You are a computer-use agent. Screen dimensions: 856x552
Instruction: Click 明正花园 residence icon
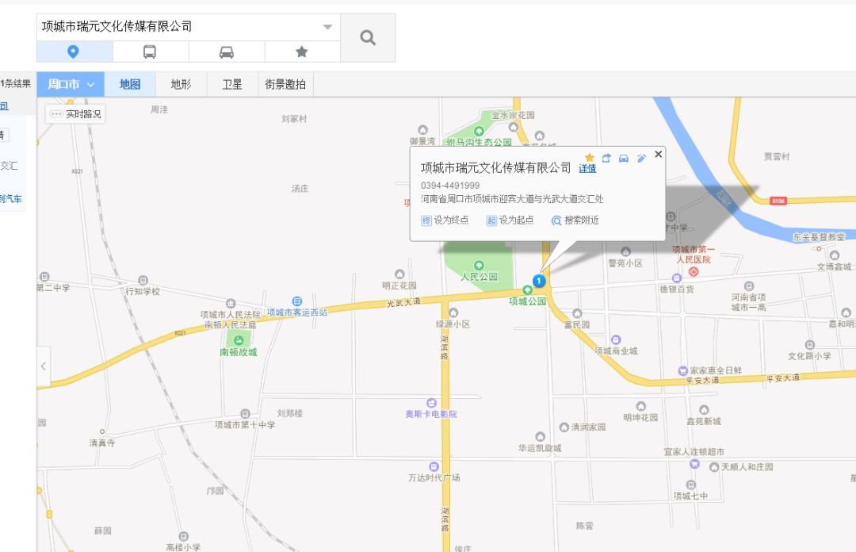tap(399, 274)
